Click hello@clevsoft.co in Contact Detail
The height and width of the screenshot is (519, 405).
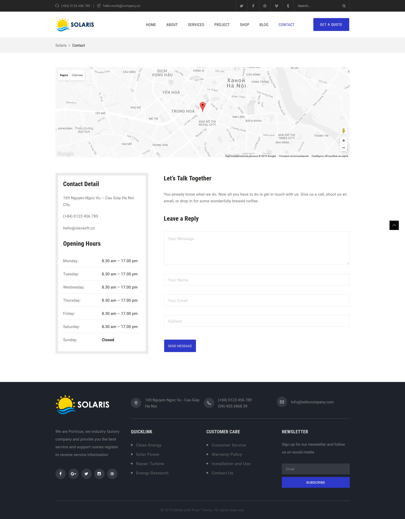click(x=79, y=228)
